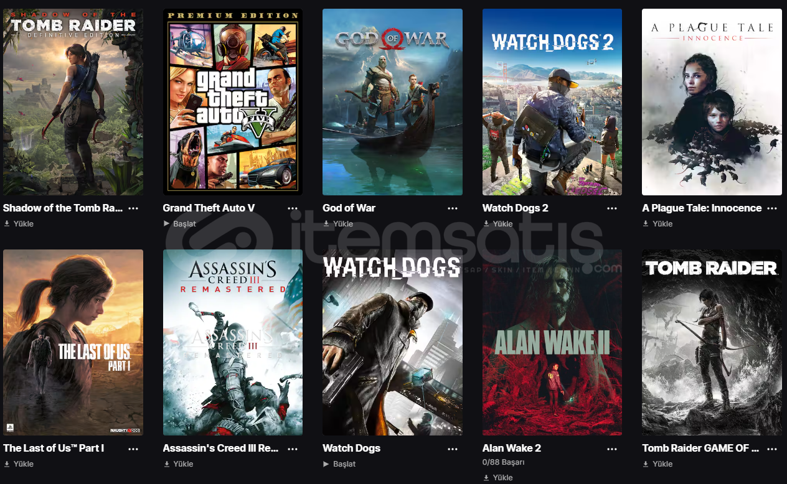Launch Grand Theft Auto V with Başlat
Screen dimensions: 787x484
179,224
